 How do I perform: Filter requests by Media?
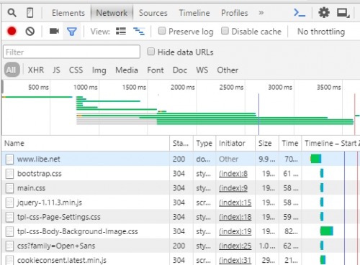pyautogui.click(x=127, y=70)
